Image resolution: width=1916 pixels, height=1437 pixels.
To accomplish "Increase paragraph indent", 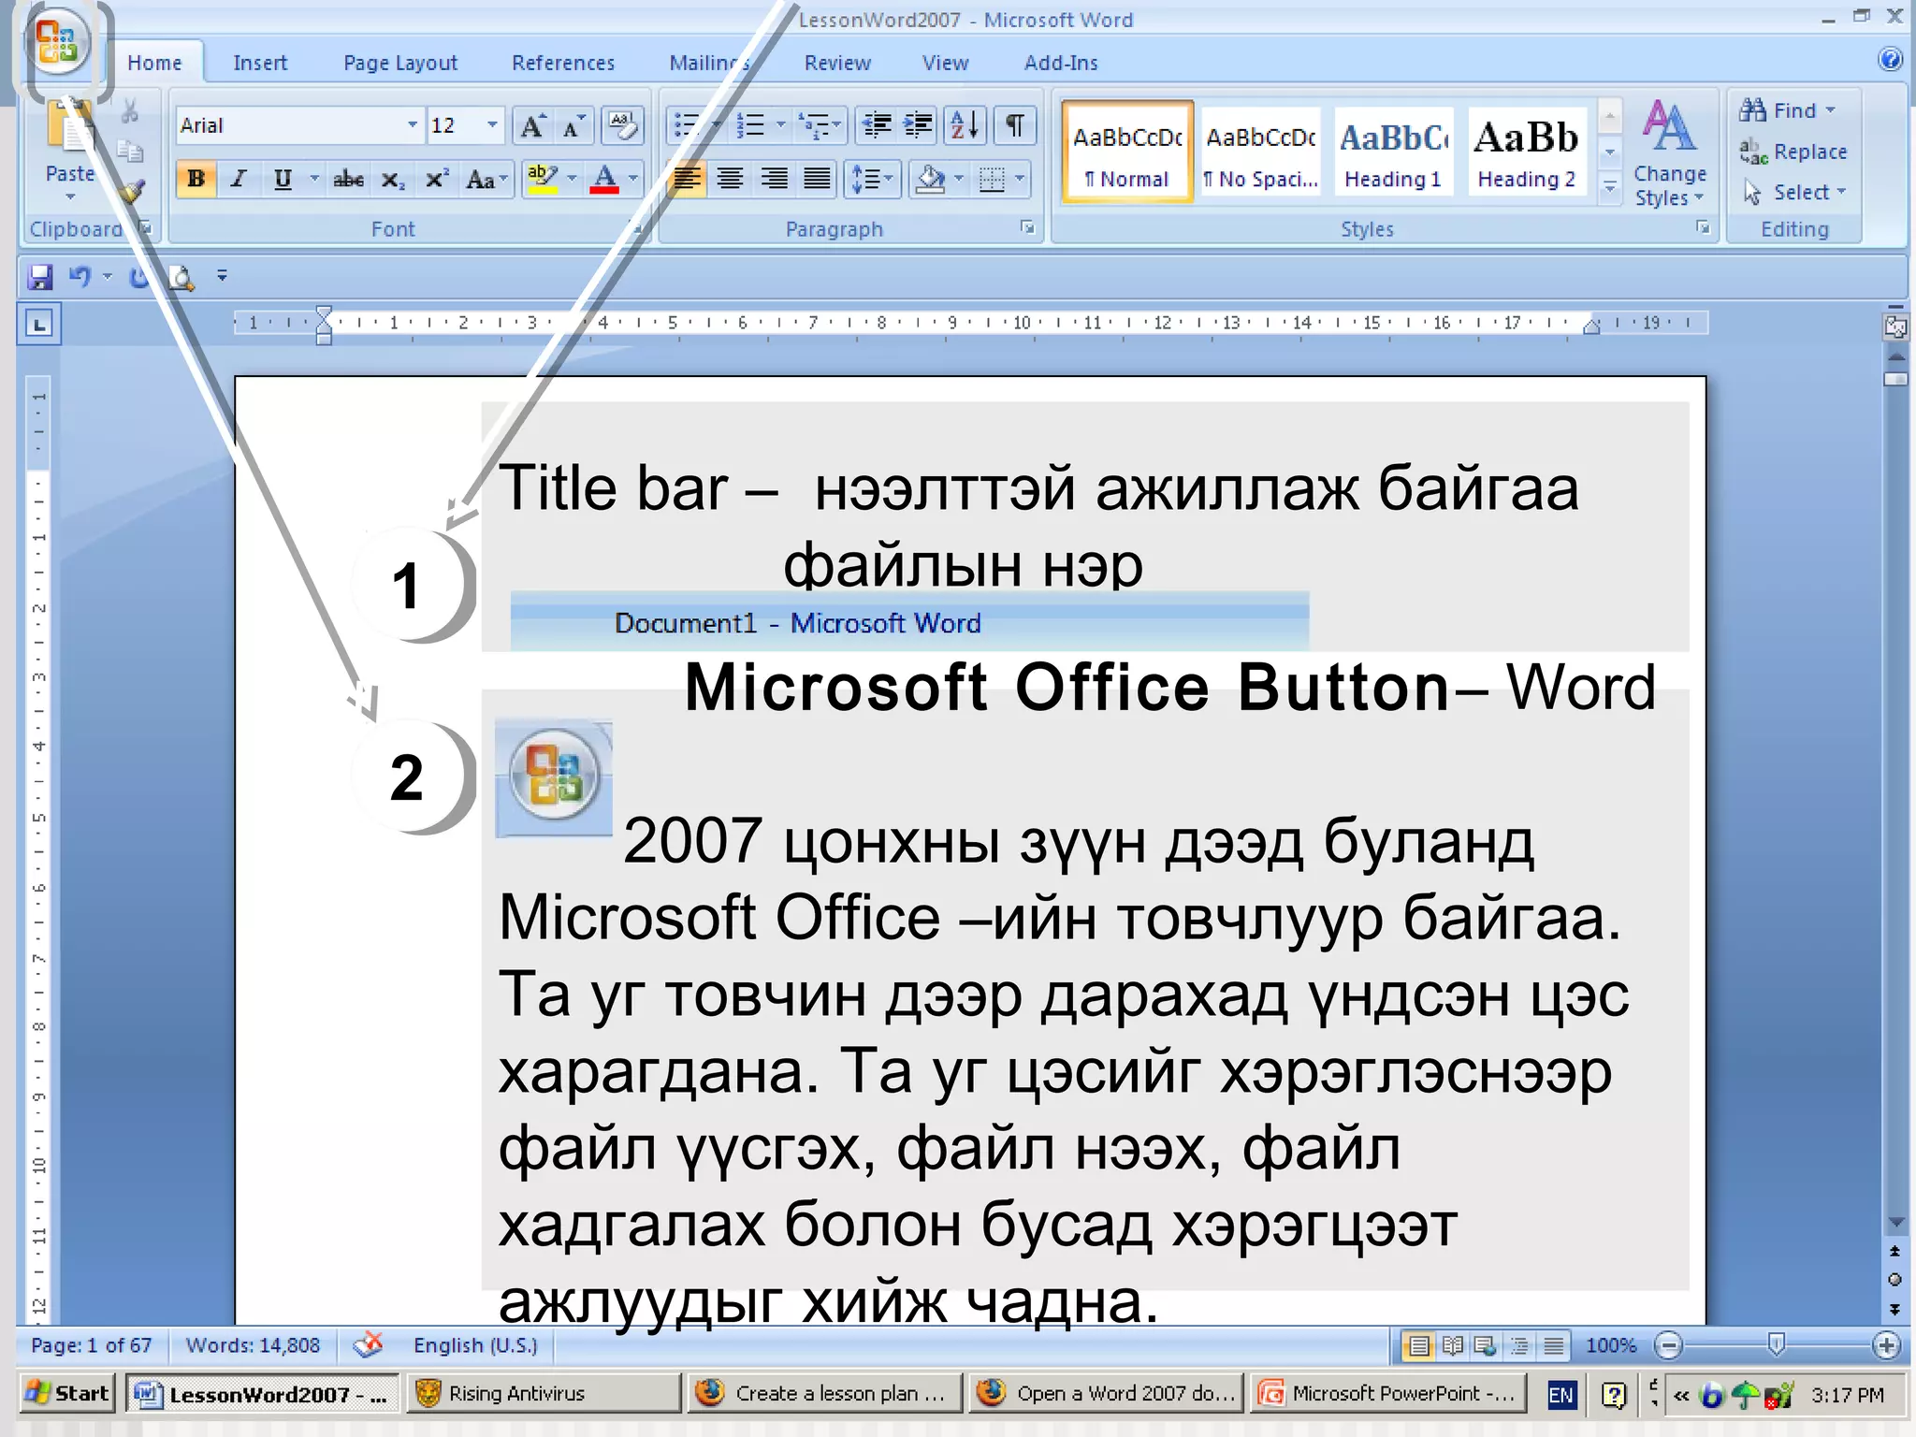I will 918,125.
